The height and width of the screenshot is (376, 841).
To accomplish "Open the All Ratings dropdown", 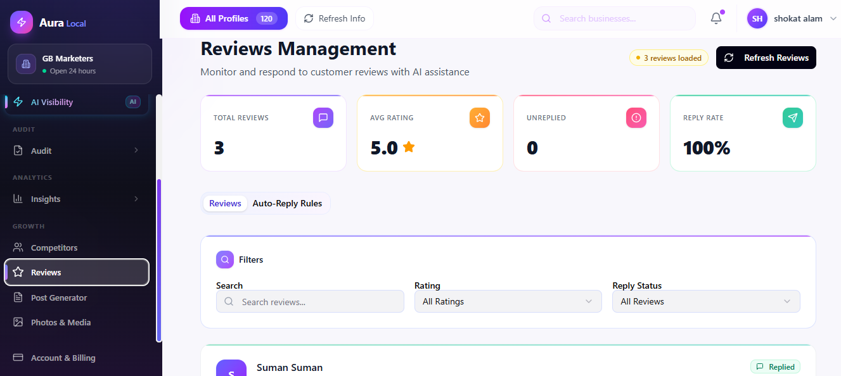I will [508, 301].
